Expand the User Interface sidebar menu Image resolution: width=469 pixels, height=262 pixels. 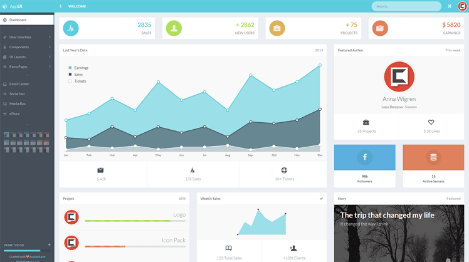[x=26, y=37]
